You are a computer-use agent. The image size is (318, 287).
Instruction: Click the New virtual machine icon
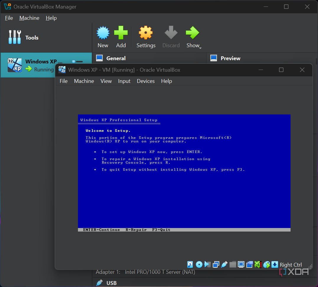coord(103,33)
